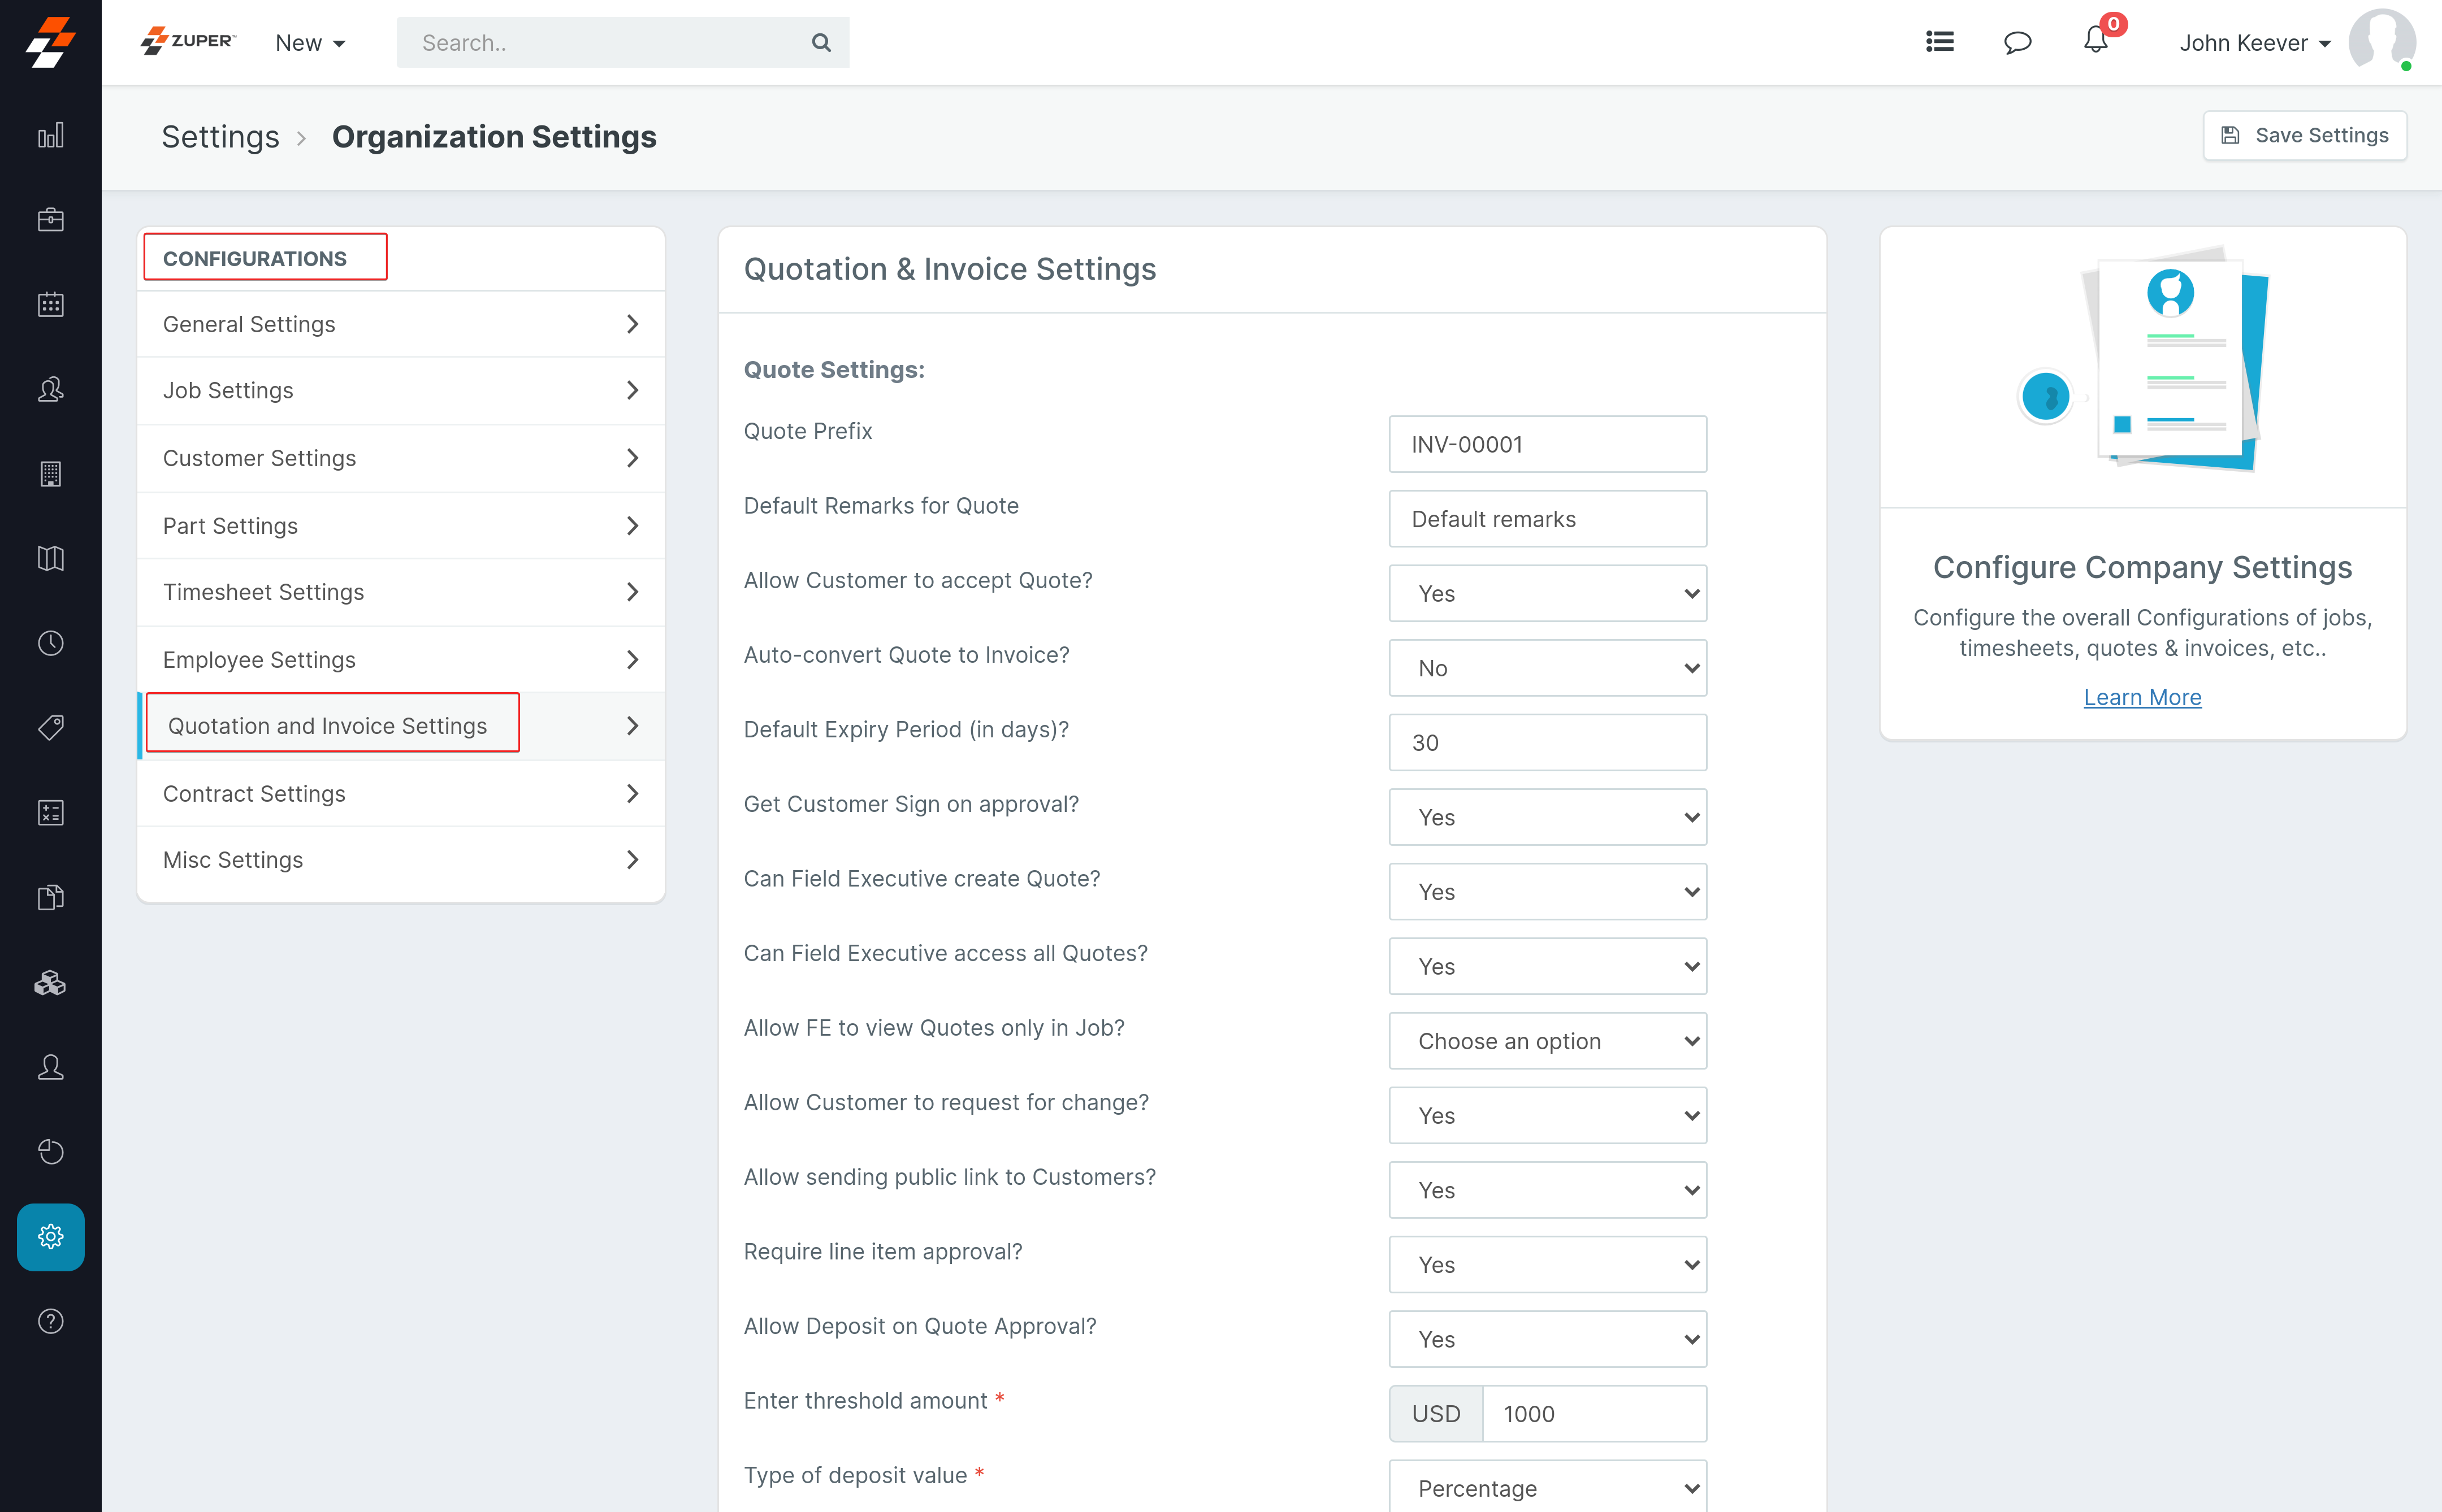Open the New dropdown menu

tap(310, 43)
